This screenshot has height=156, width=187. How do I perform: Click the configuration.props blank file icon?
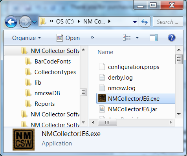(102, 67)
